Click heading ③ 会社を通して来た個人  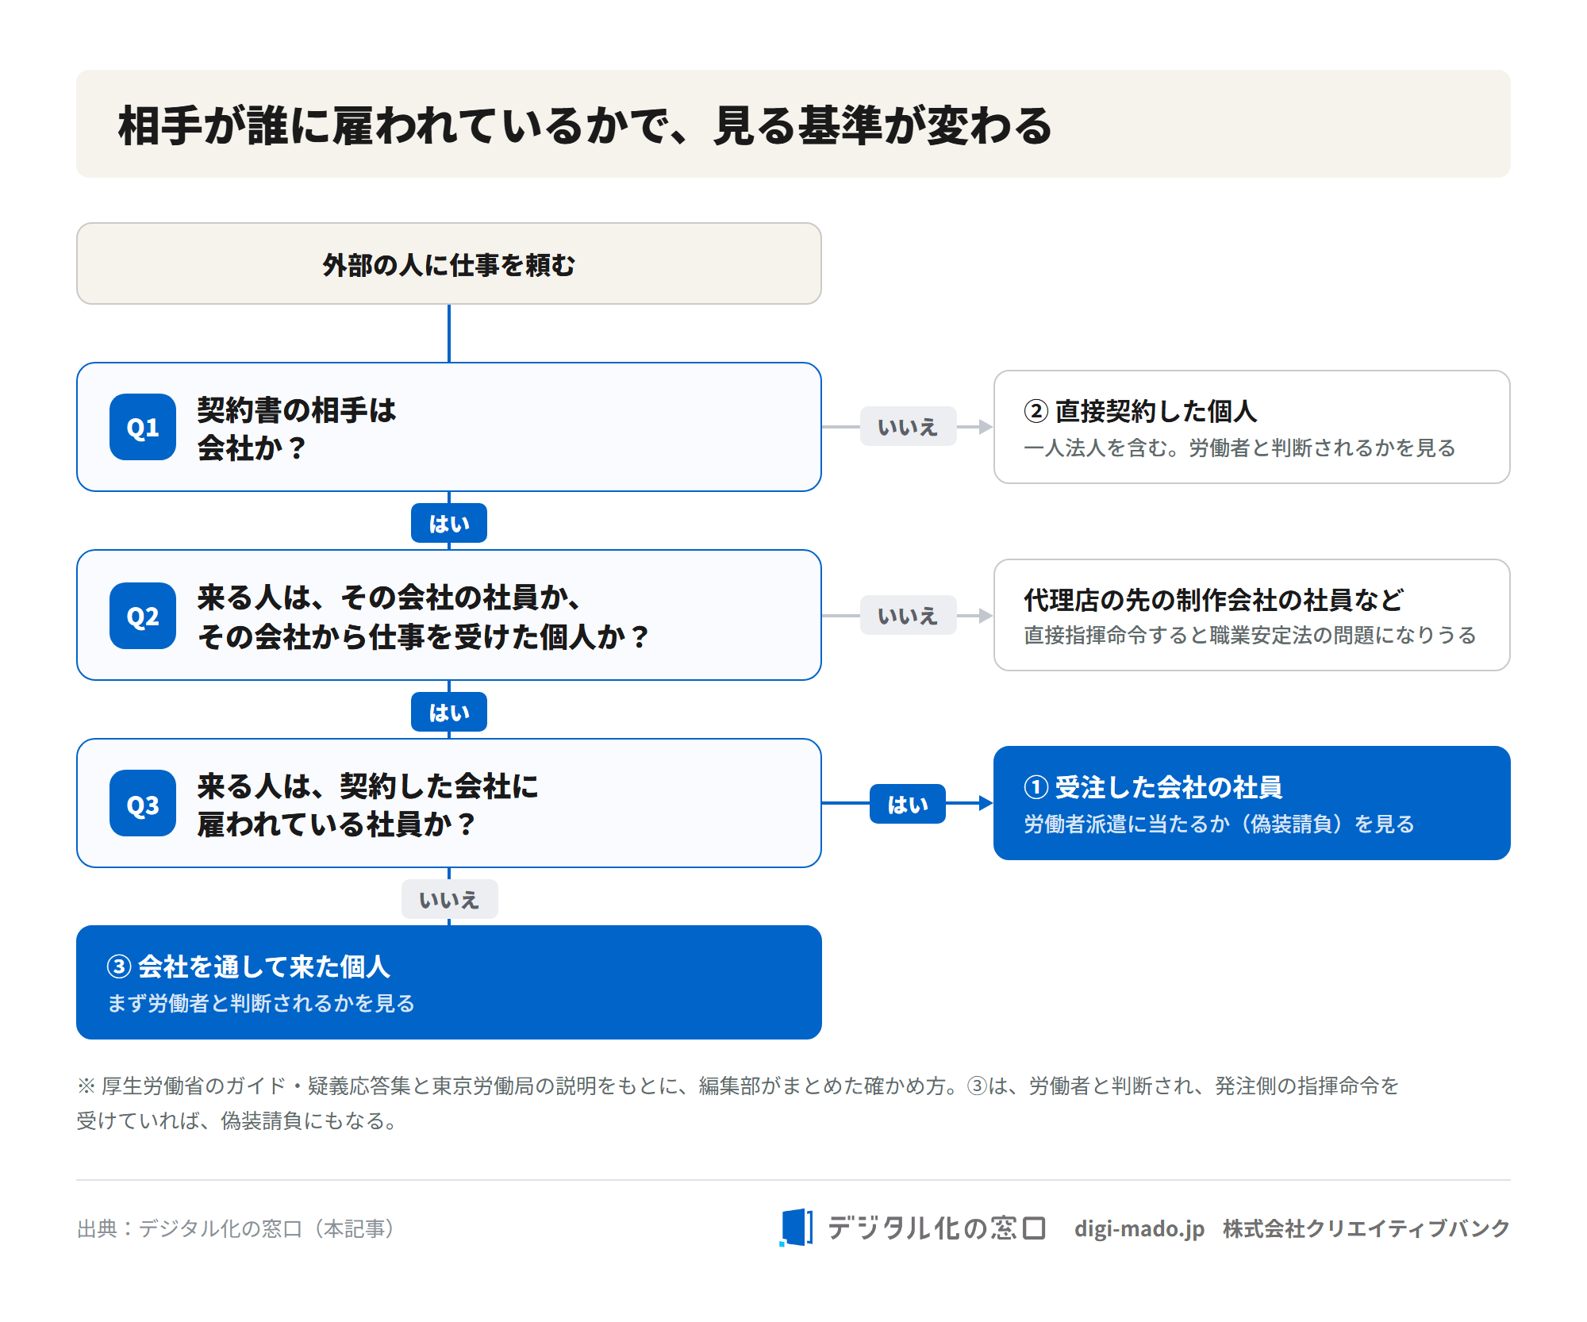point(248,967)
